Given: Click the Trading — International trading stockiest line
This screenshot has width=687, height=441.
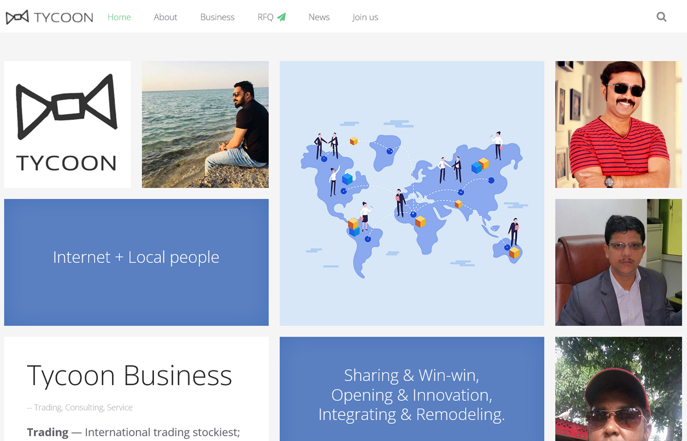Looking at the screenshot, I should coord(133,432).
